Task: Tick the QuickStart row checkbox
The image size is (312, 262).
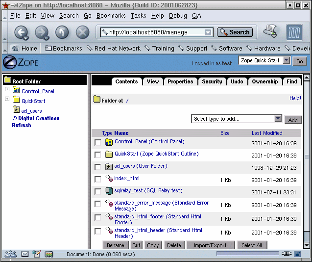Action: (97, 155)
